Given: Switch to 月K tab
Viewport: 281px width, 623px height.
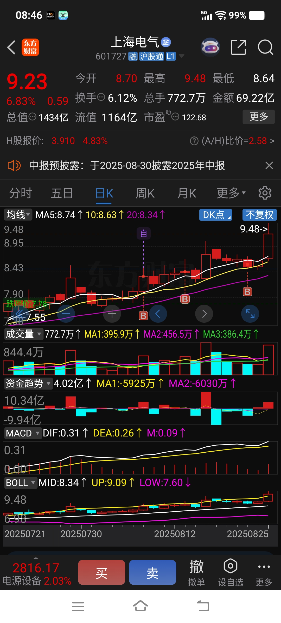Looking at the screenshot, I should [187, 194].
